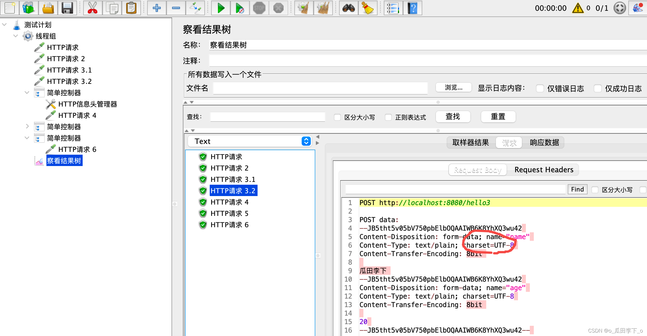The height and width of the screenshot is (336, 647).
Task: Switch to the Request Headers tab
Action: click(x=544, y=169)
